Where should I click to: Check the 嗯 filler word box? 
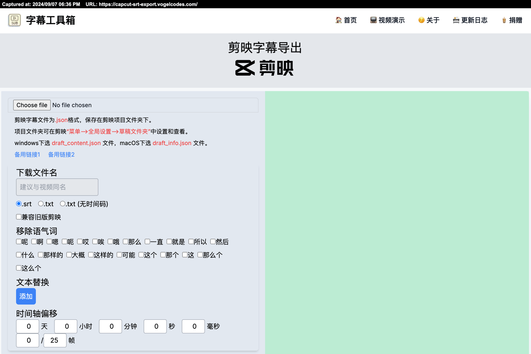click(49, 242)
